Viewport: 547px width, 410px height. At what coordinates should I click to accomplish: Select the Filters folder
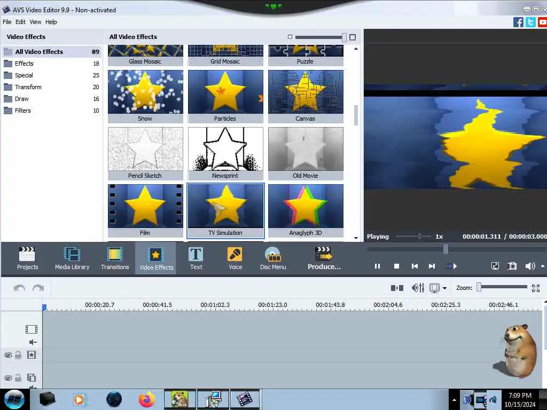click(52, 111)
